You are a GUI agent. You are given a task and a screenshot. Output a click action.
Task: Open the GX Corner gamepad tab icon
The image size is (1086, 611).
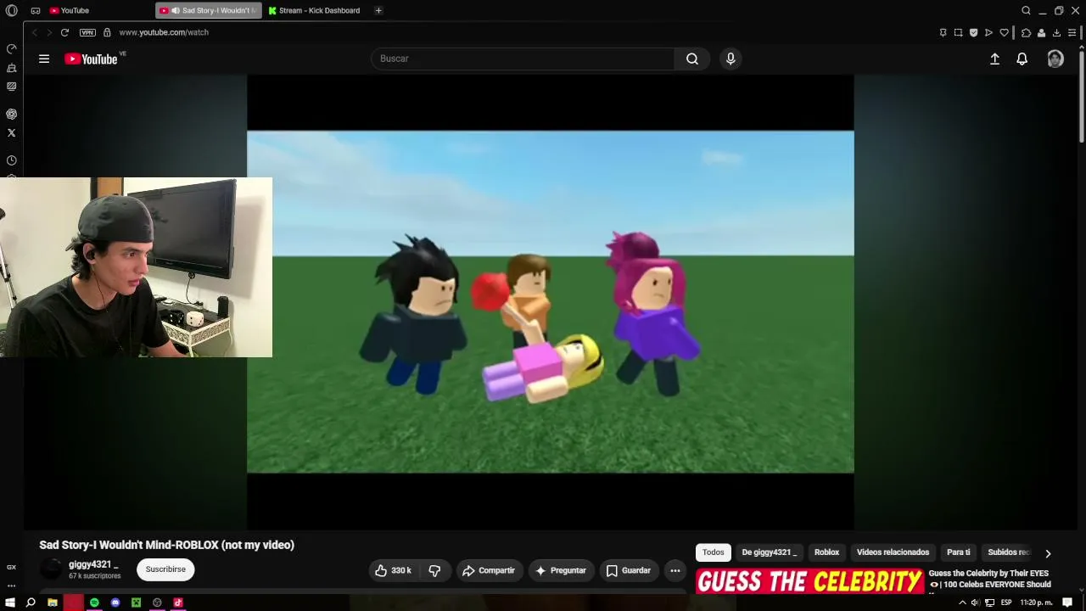tap(35, 10)
